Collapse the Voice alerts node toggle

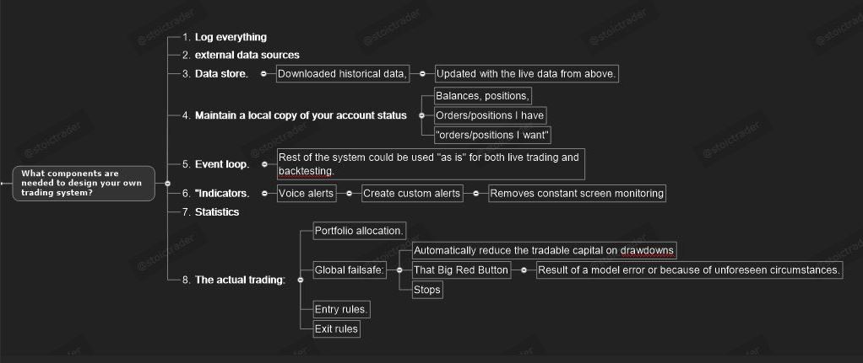click(350, 194)
